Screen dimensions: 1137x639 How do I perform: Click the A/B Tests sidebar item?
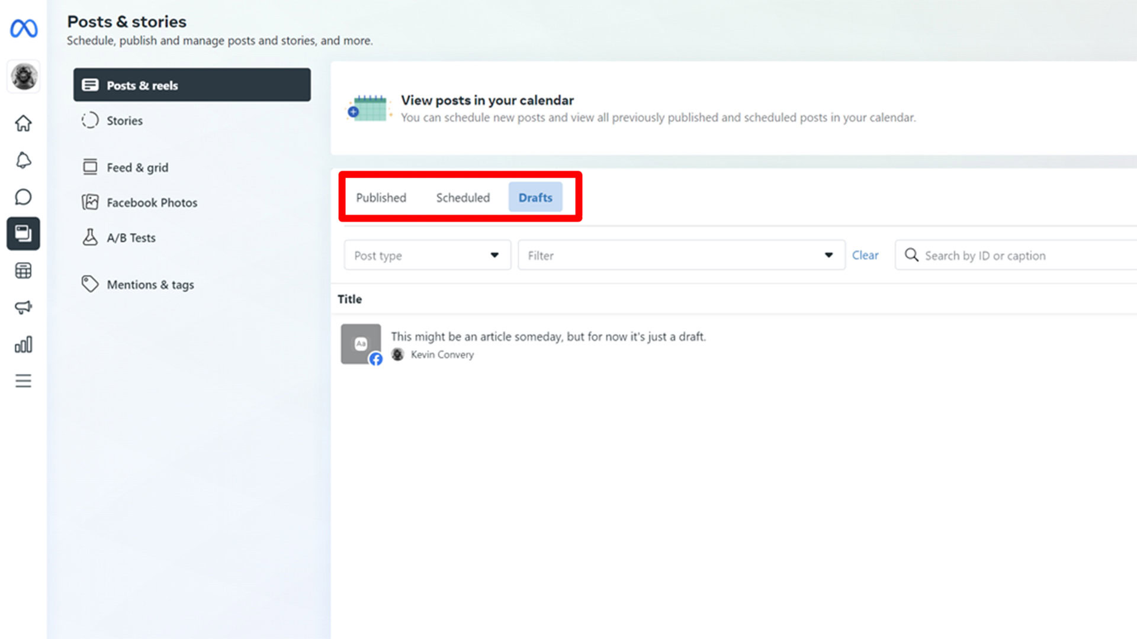tap(130, 238)
